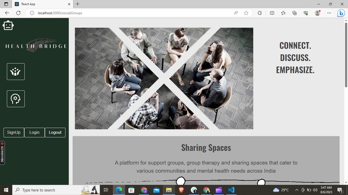Click the chatbot robot icon in sidebar

click(x=8, y=25)
